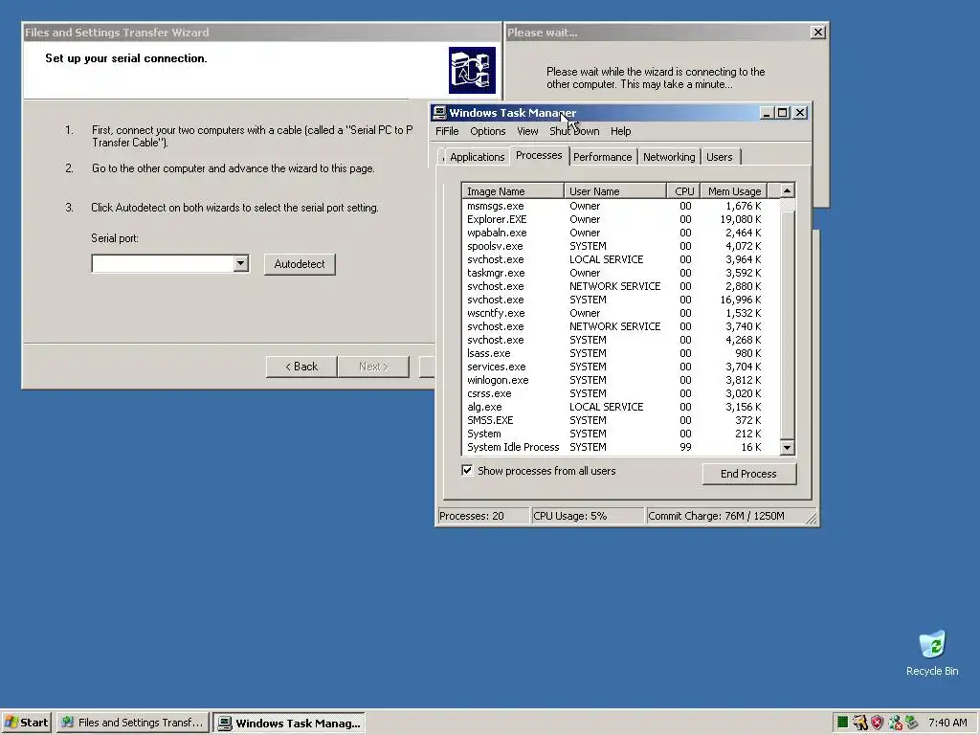980x735 pixels.
Task: Sort by the User Name column header
Action: [x=615, y=190]
